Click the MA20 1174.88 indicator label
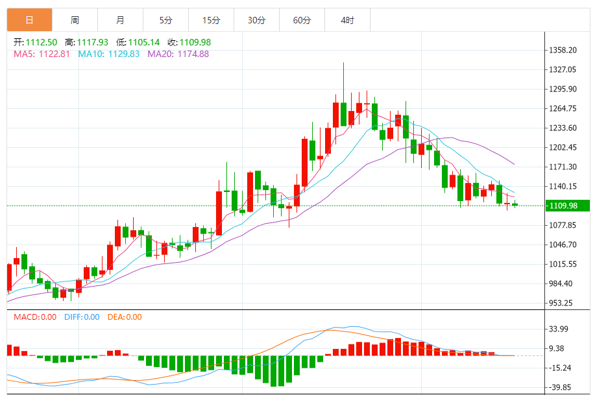 point(178,54)
